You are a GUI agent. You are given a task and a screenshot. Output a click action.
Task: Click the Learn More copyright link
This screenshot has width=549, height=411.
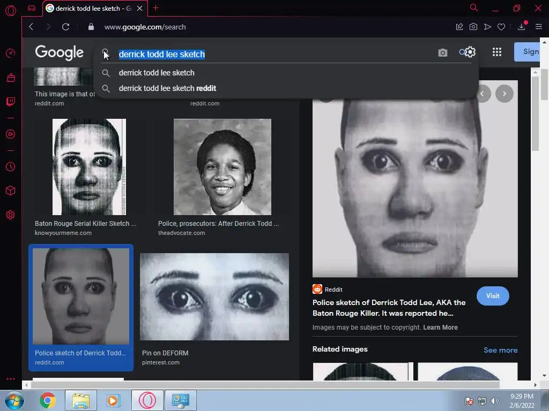point(441,328)
